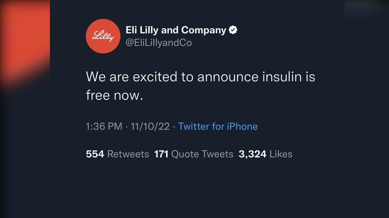Click 'We are excited' at the start of the tweet

[x=131, y=76]
